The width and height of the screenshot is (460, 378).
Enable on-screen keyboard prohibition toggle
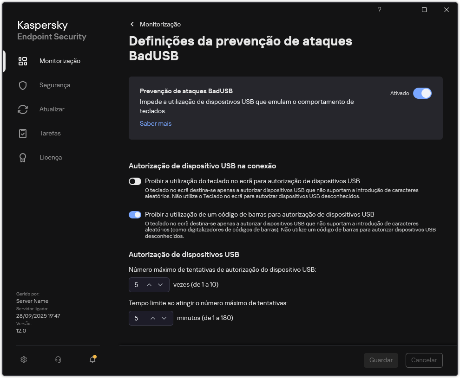(135, 181)
